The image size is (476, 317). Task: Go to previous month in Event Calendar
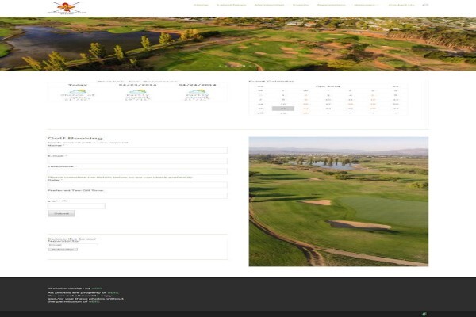click(x=260, y=86)
